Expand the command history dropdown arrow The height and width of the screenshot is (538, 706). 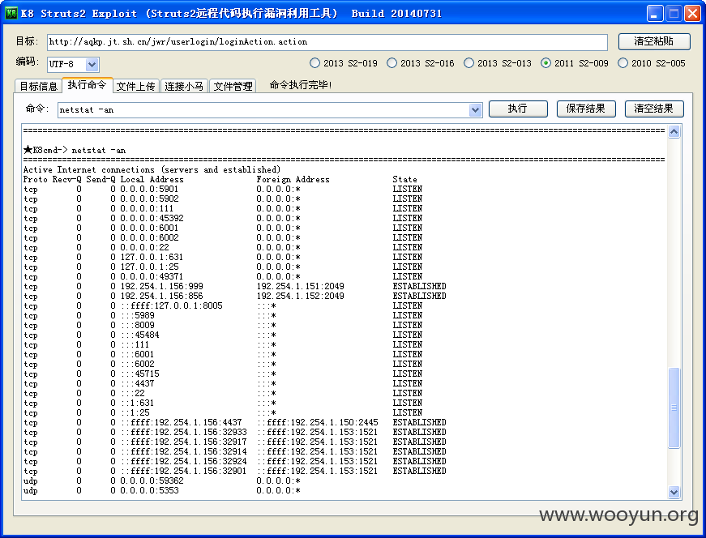click(x=475, y=110)
